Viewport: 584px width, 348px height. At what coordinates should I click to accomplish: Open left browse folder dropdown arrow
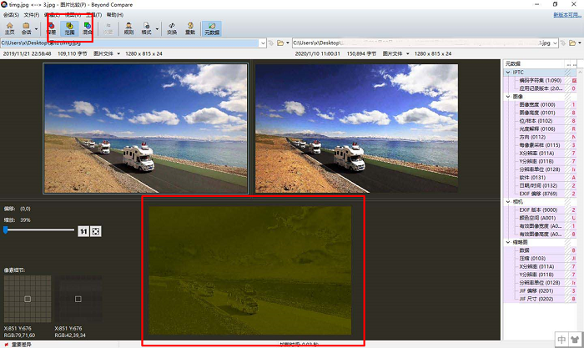pyautogui.click(x=288, y=43)
